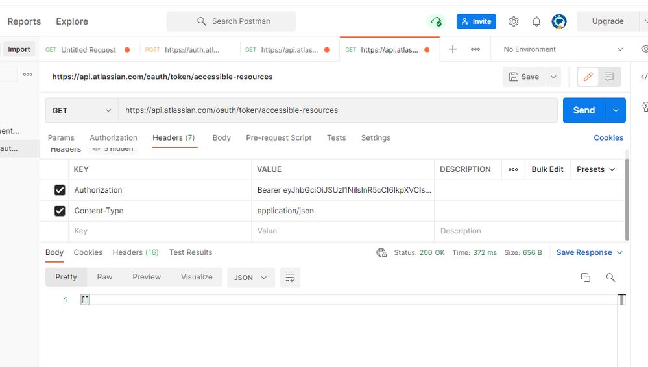The image size is (648, 367).
Task: Open the GET method dropdown
Action: click(x=82, y=110)
